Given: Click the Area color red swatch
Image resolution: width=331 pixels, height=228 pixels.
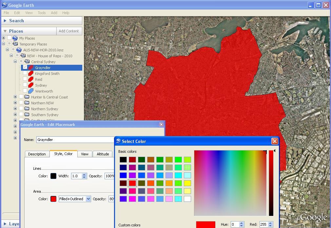Looking at the screenshot, I should (53, 199).
